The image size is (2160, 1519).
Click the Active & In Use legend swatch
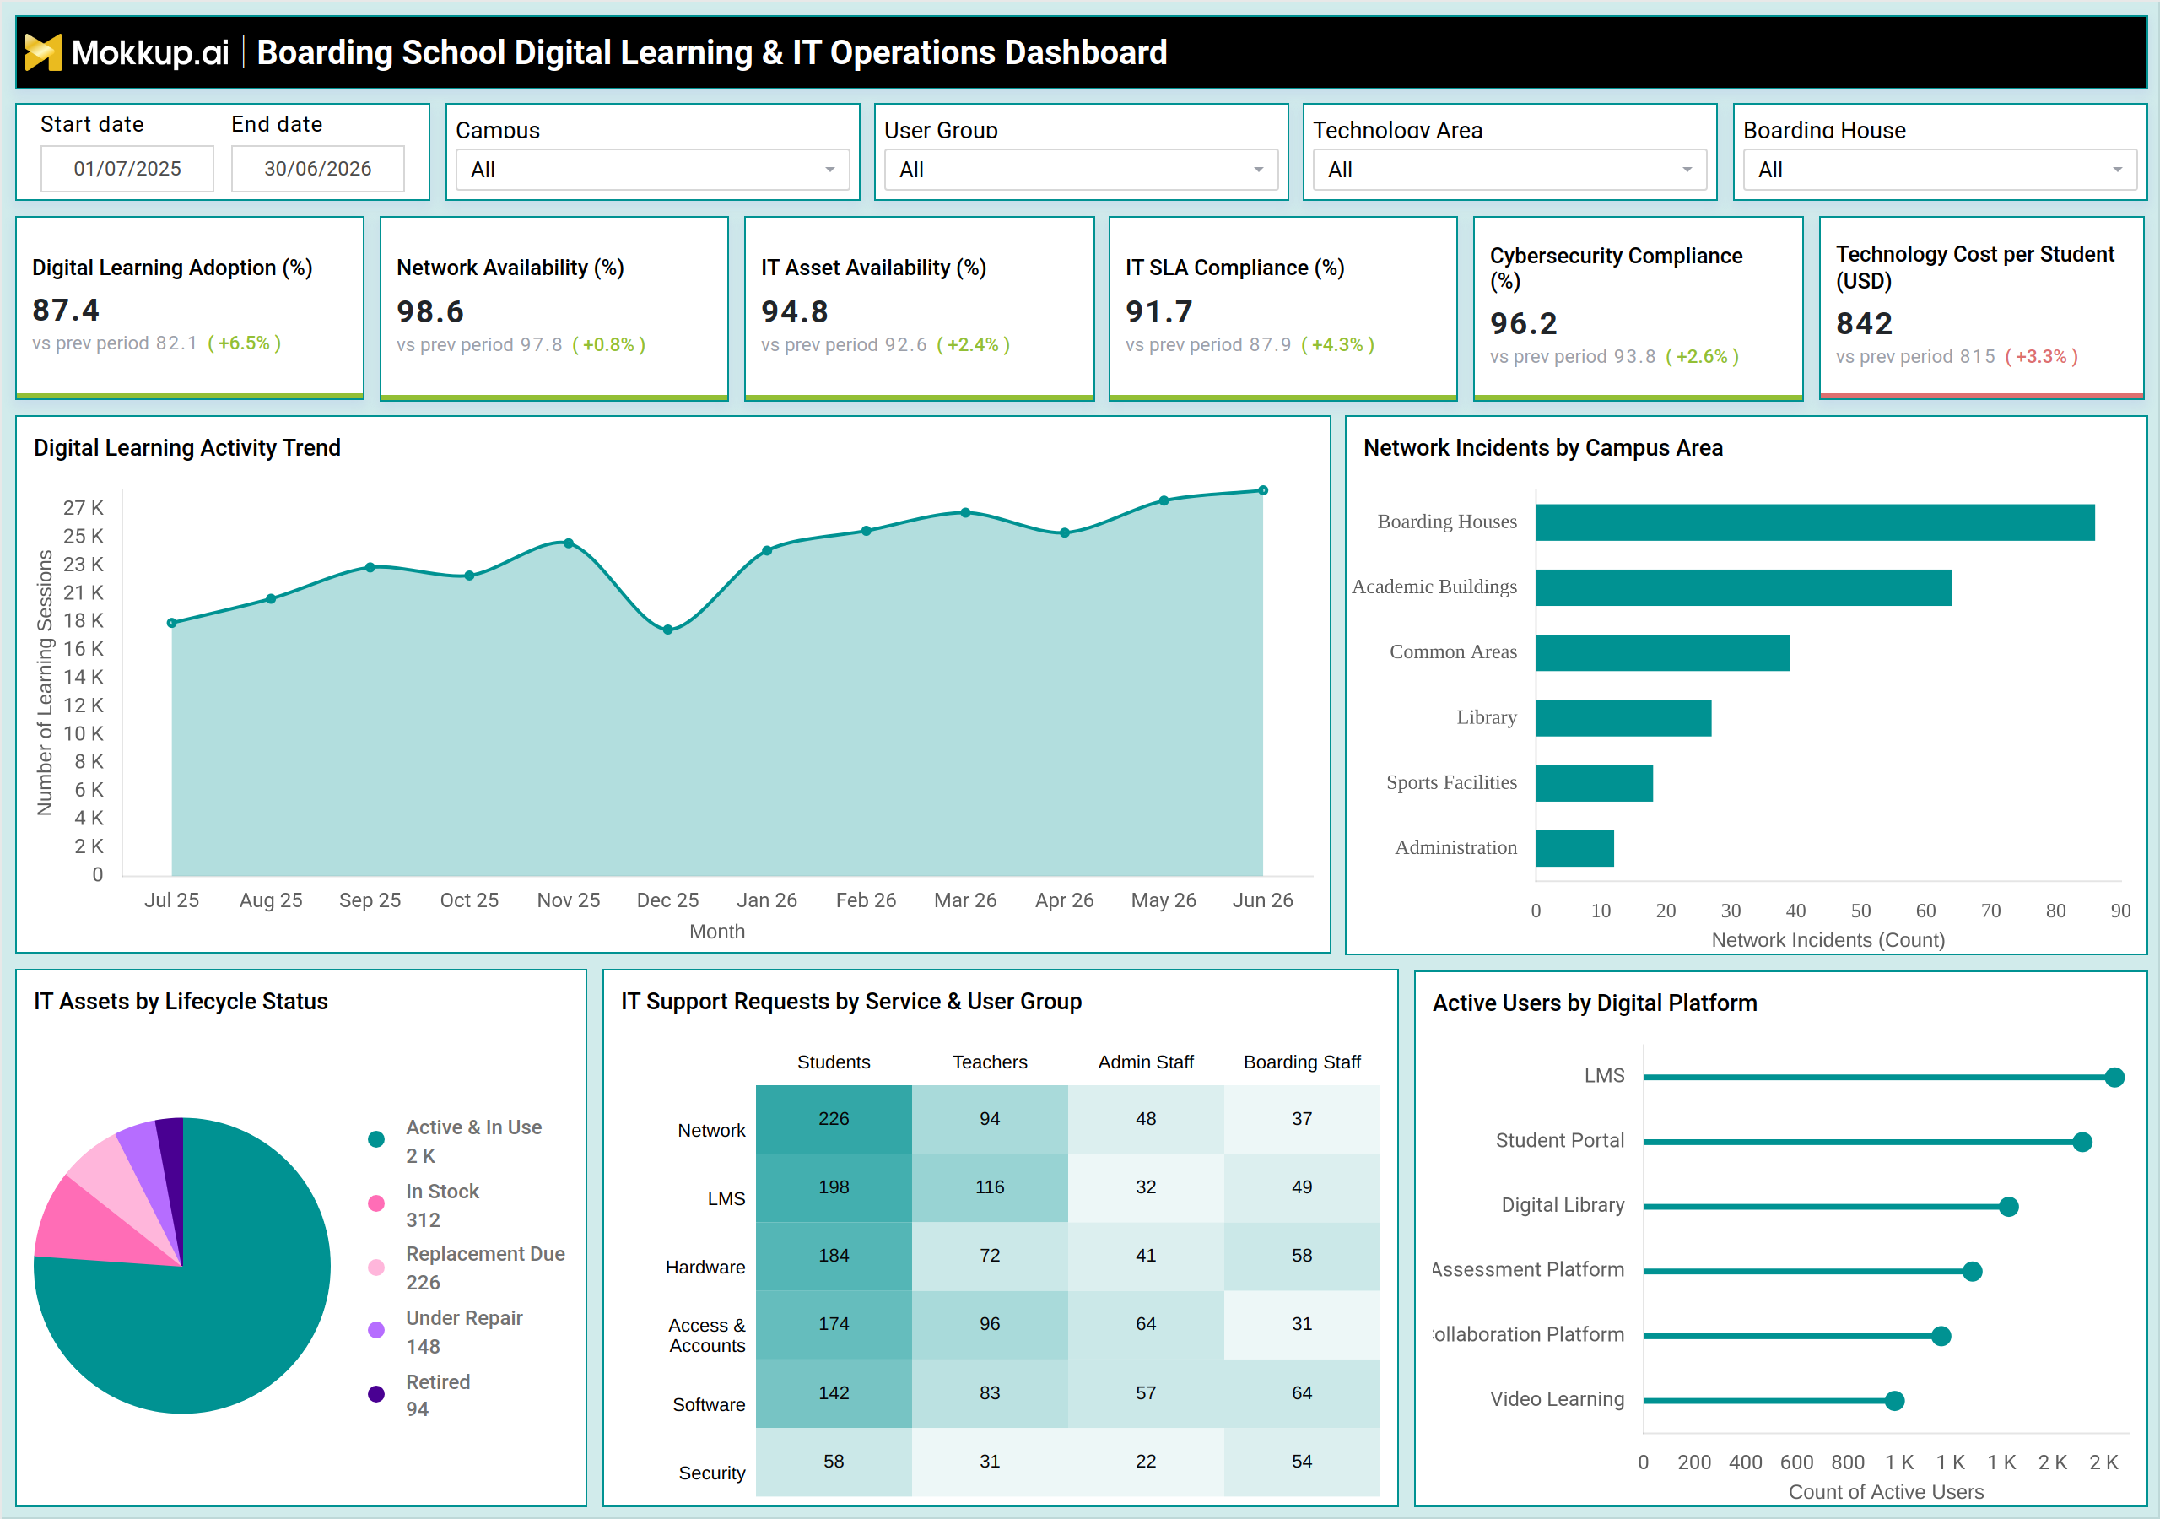tap(376, 1140)
